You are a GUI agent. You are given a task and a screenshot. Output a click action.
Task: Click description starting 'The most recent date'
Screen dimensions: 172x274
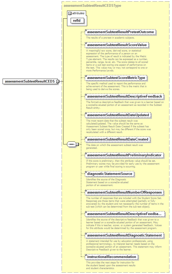coord(118,127)
